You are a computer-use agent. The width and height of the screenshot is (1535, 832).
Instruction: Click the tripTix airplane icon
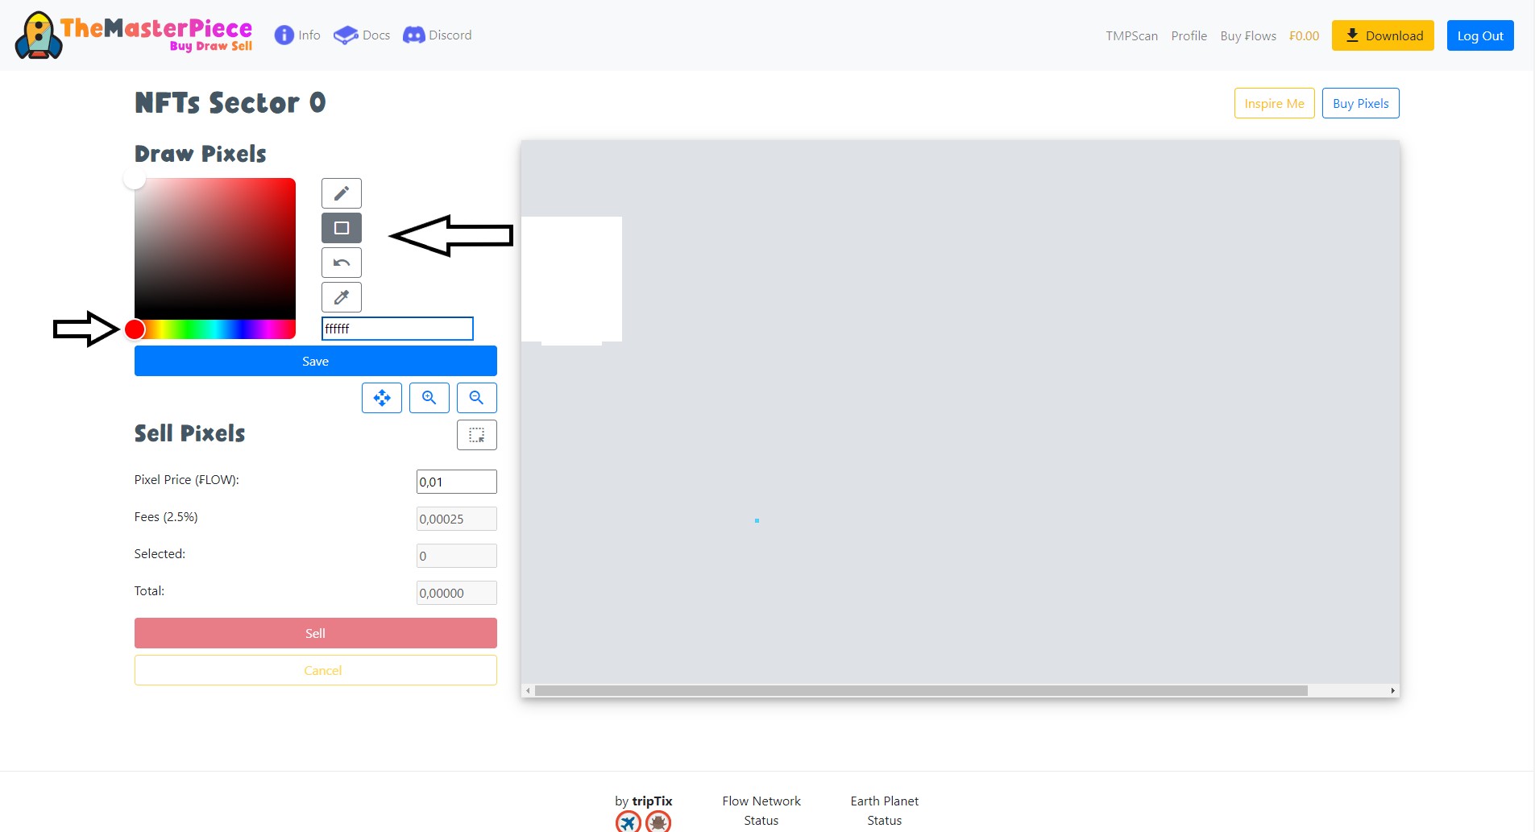629,822
